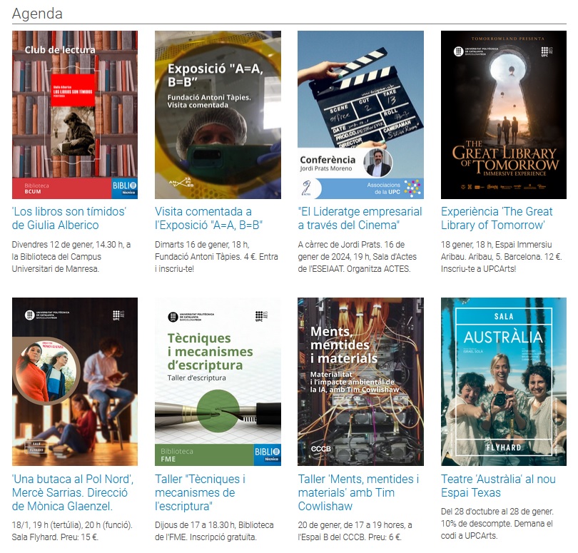Open 'Los libros son tímidos' de Giulia Alberico link
Viewport: 578px width, 553px height.
[x=69, y=218]
